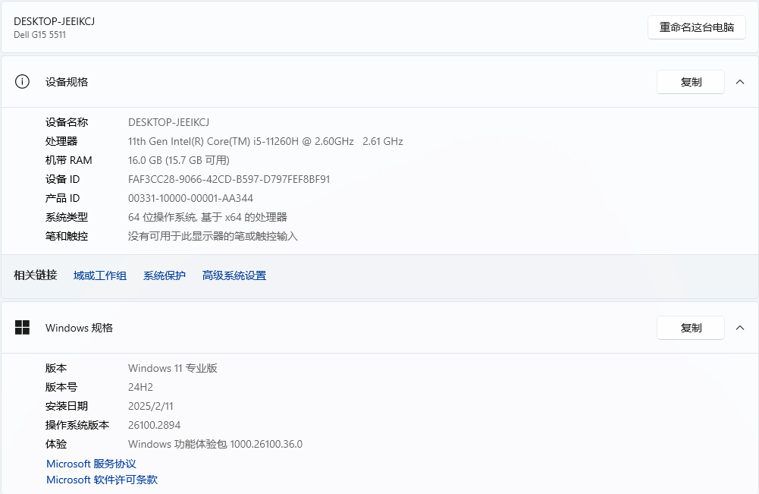Click the 产品 ID label
Screen dimensions: 759x494
tap(62, 198)
